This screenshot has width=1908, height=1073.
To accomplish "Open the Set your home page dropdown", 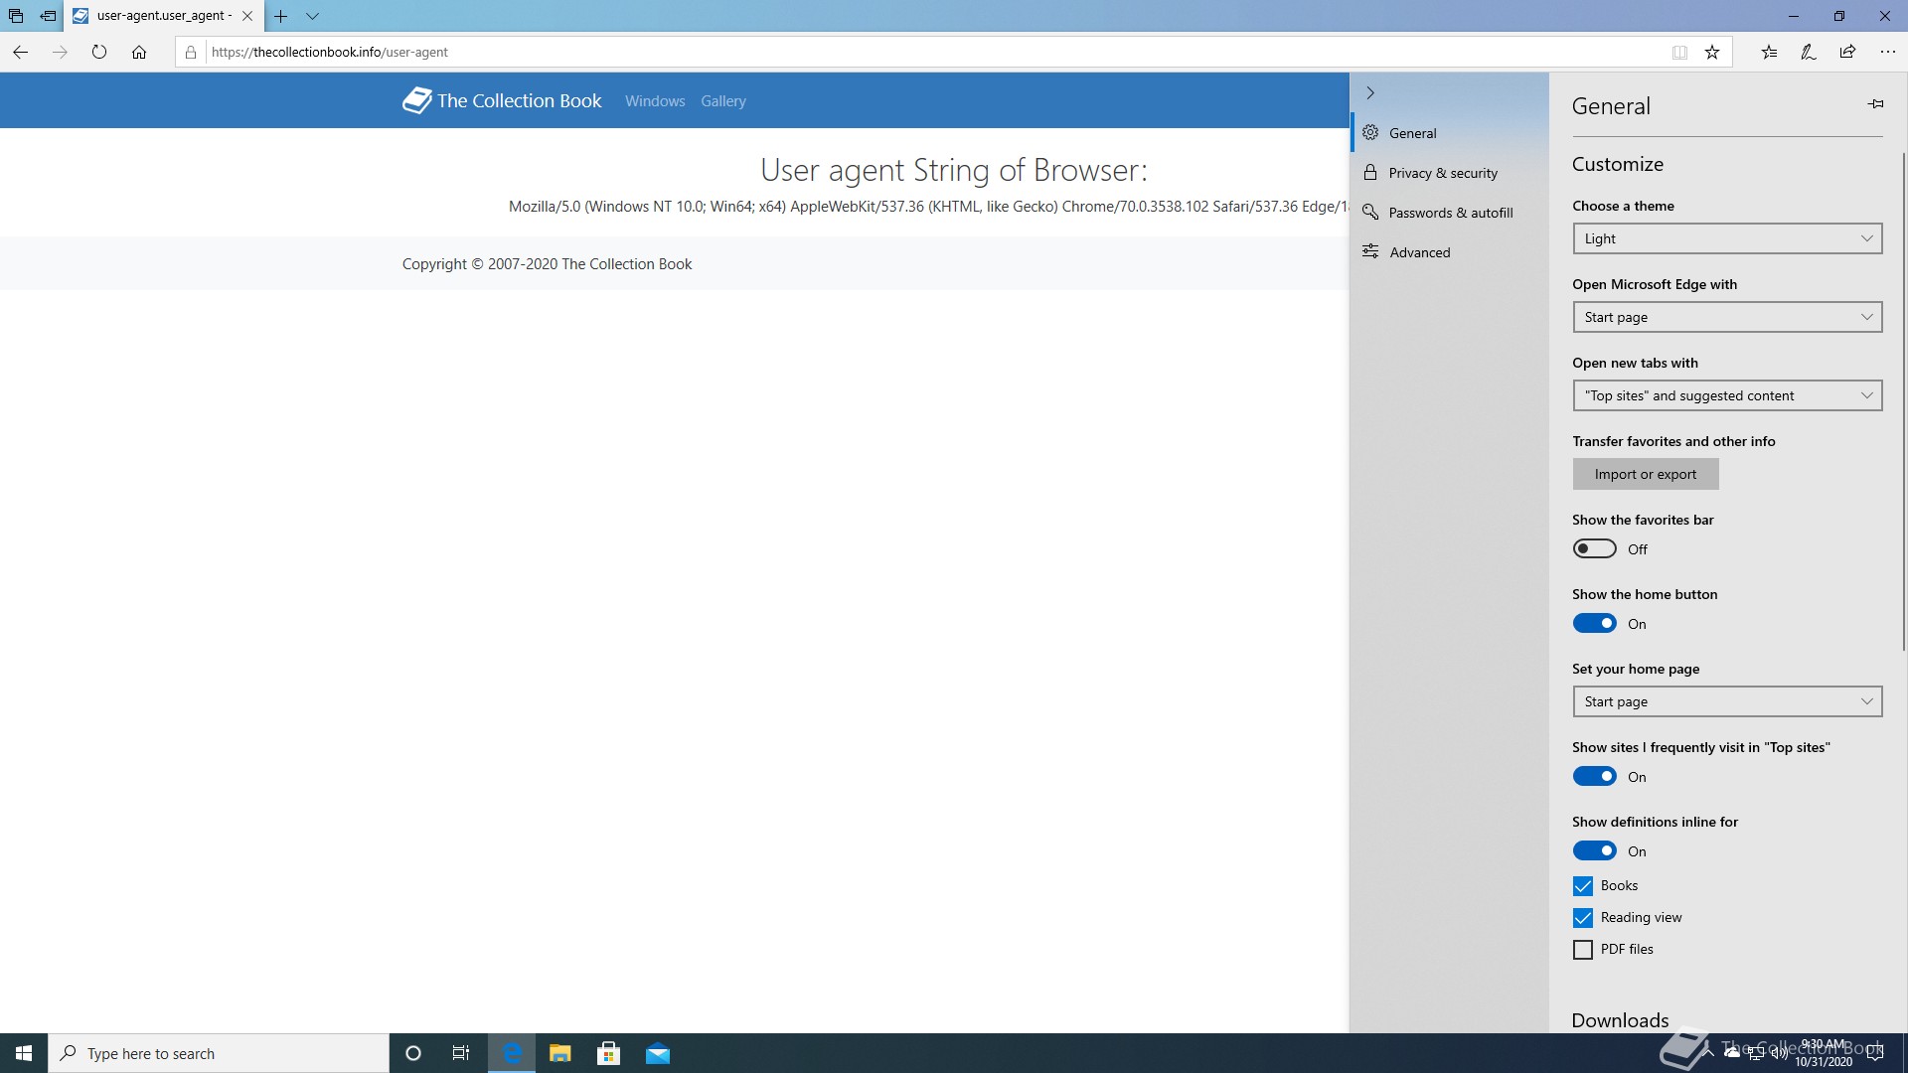I will pyautogui.click(x=1727, y=701).
